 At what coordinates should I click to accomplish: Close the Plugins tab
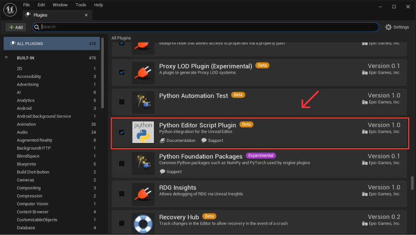[86, 15]
